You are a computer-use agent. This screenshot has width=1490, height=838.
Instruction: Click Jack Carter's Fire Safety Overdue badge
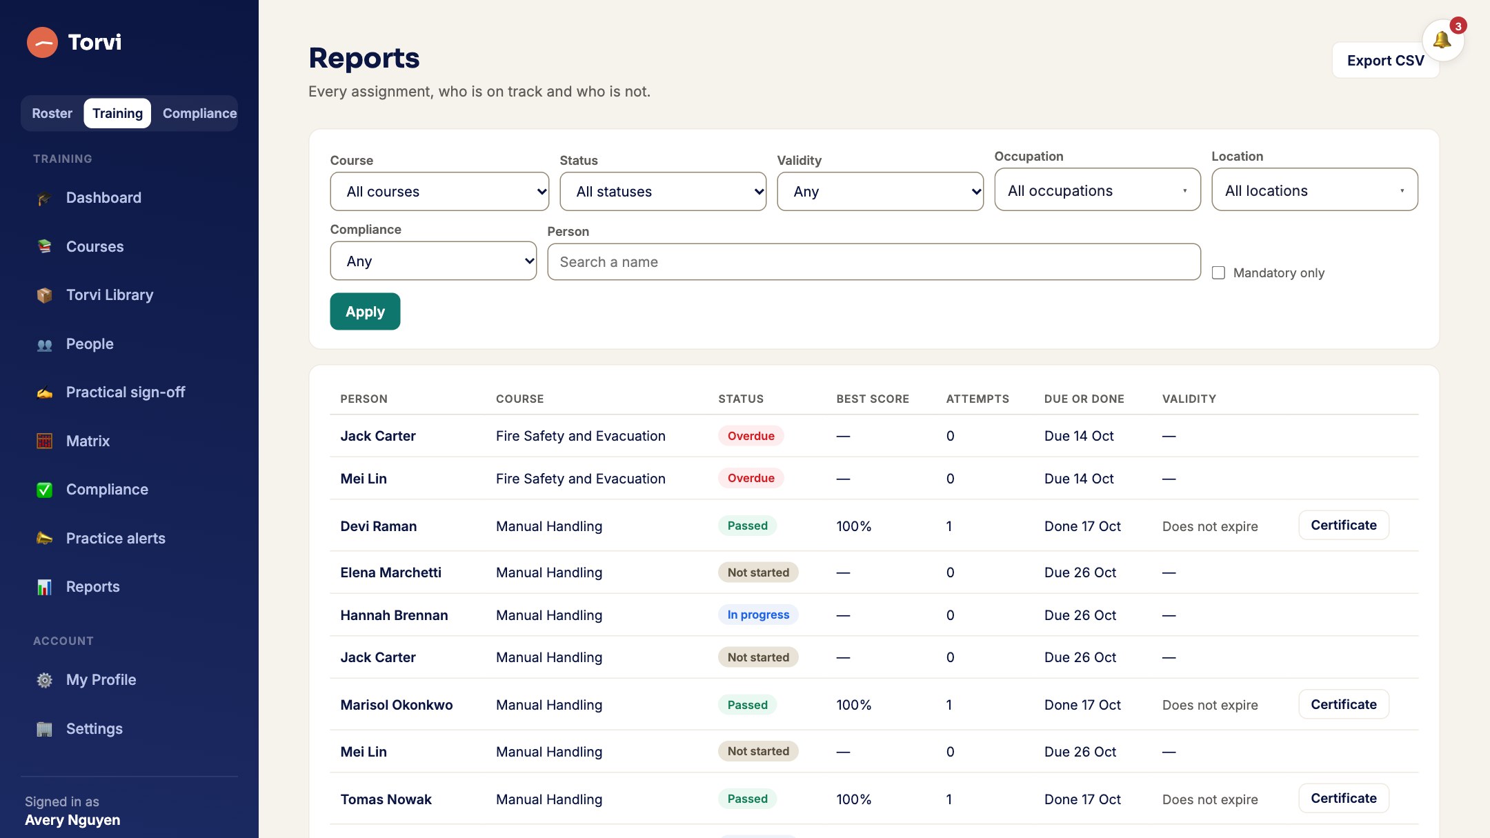click(751, 436)
